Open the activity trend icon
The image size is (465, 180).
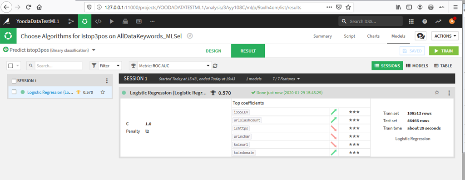point(438,21)
